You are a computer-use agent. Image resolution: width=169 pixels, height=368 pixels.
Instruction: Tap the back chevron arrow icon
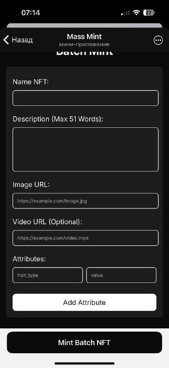coord(6,40)
